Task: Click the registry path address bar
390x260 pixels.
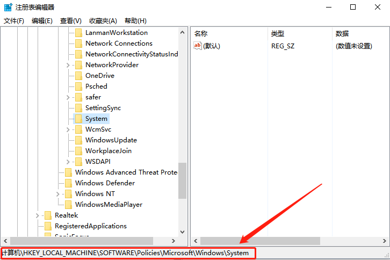Action: tap(127, 253)
